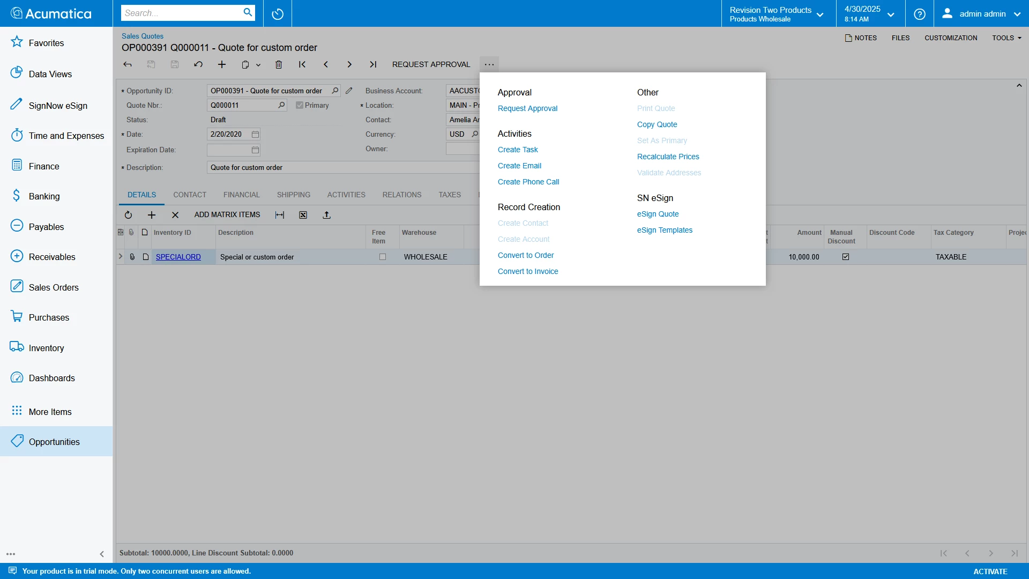This screenshot has height=579, width=1029.
Task: Click the ACTIVATE button in trial bar
Action: coord(990,571)
